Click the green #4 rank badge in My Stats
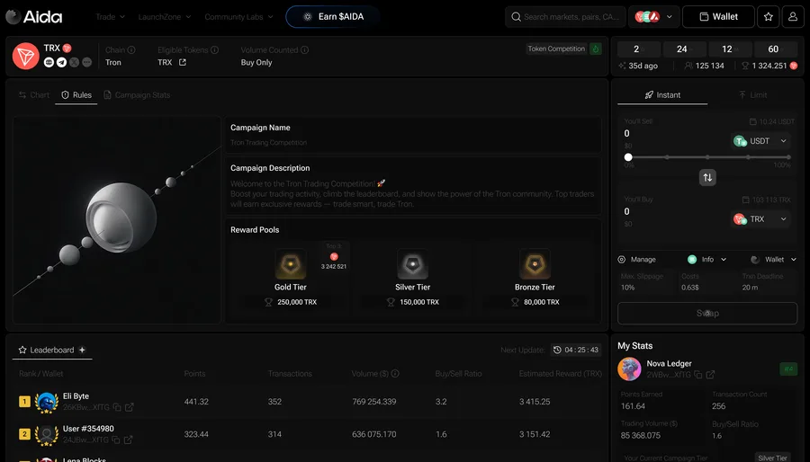810x462 pixels. pos(788,369)
